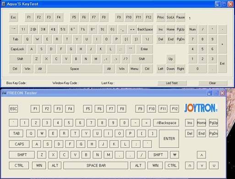
Task: Click the numpad slash key in KeyTest
Action: click(x=202, y=29)
